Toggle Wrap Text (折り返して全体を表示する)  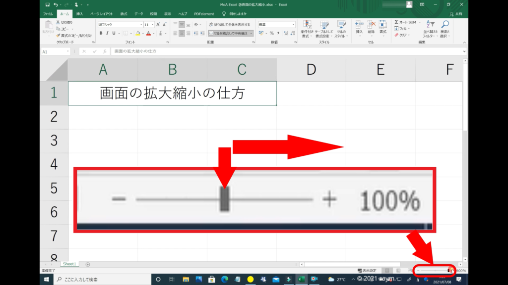(229, 24)
